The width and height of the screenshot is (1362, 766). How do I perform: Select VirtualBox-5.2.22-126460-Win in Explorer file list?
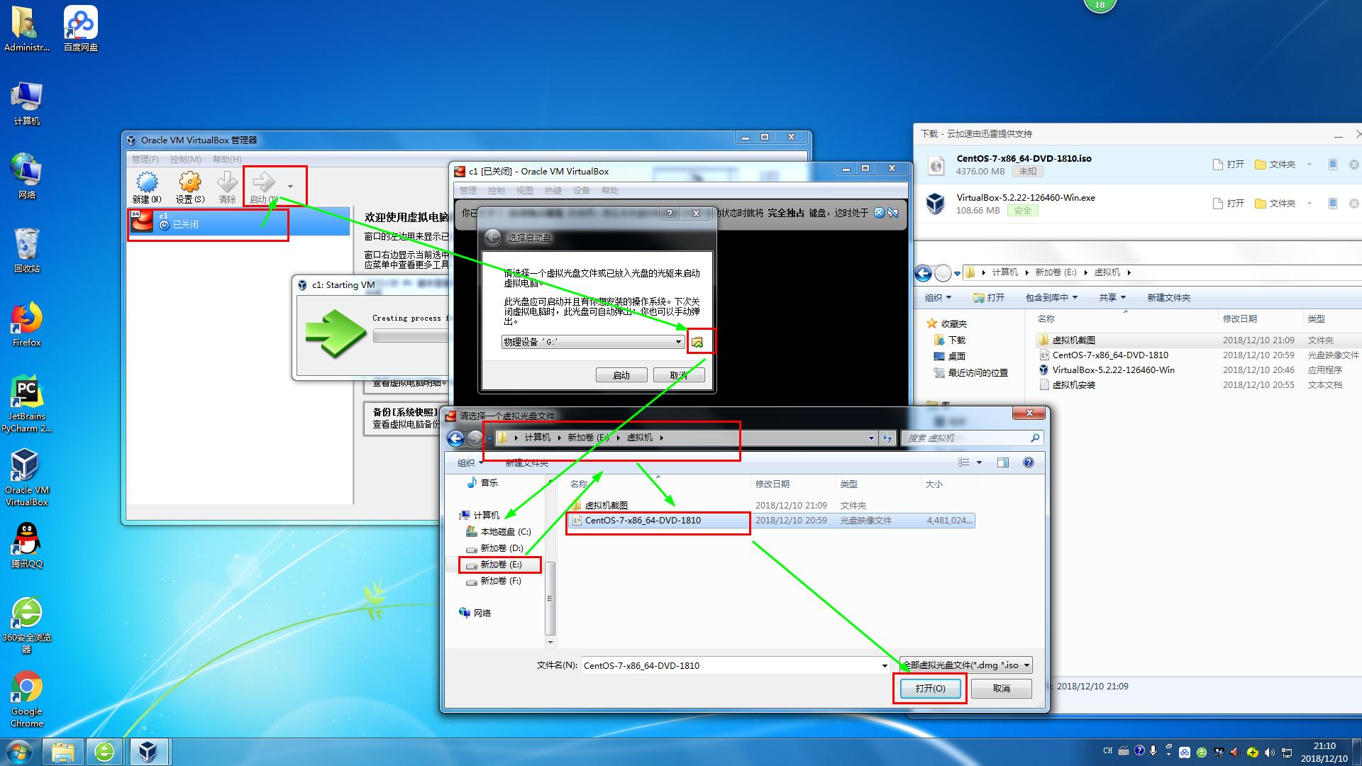click(x=1107, y=370)
